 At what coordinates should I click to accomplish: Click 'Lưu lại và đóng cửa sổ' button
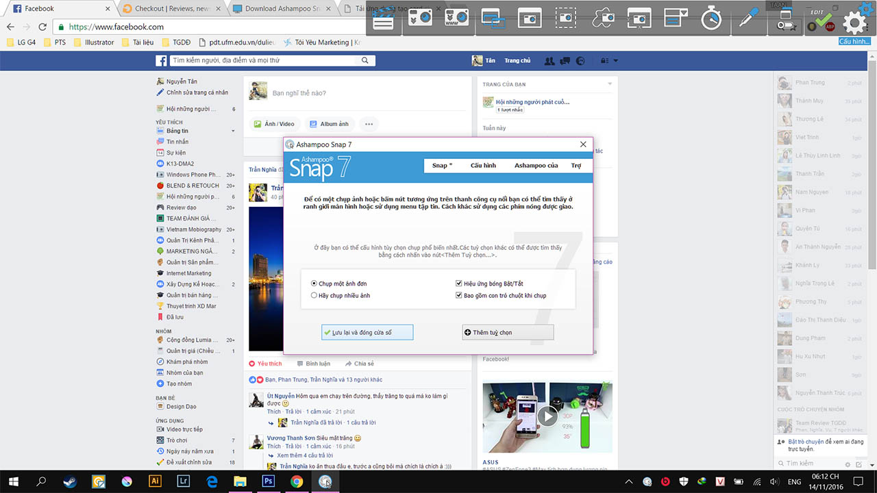pyautogui.click(x=367, y=333)
